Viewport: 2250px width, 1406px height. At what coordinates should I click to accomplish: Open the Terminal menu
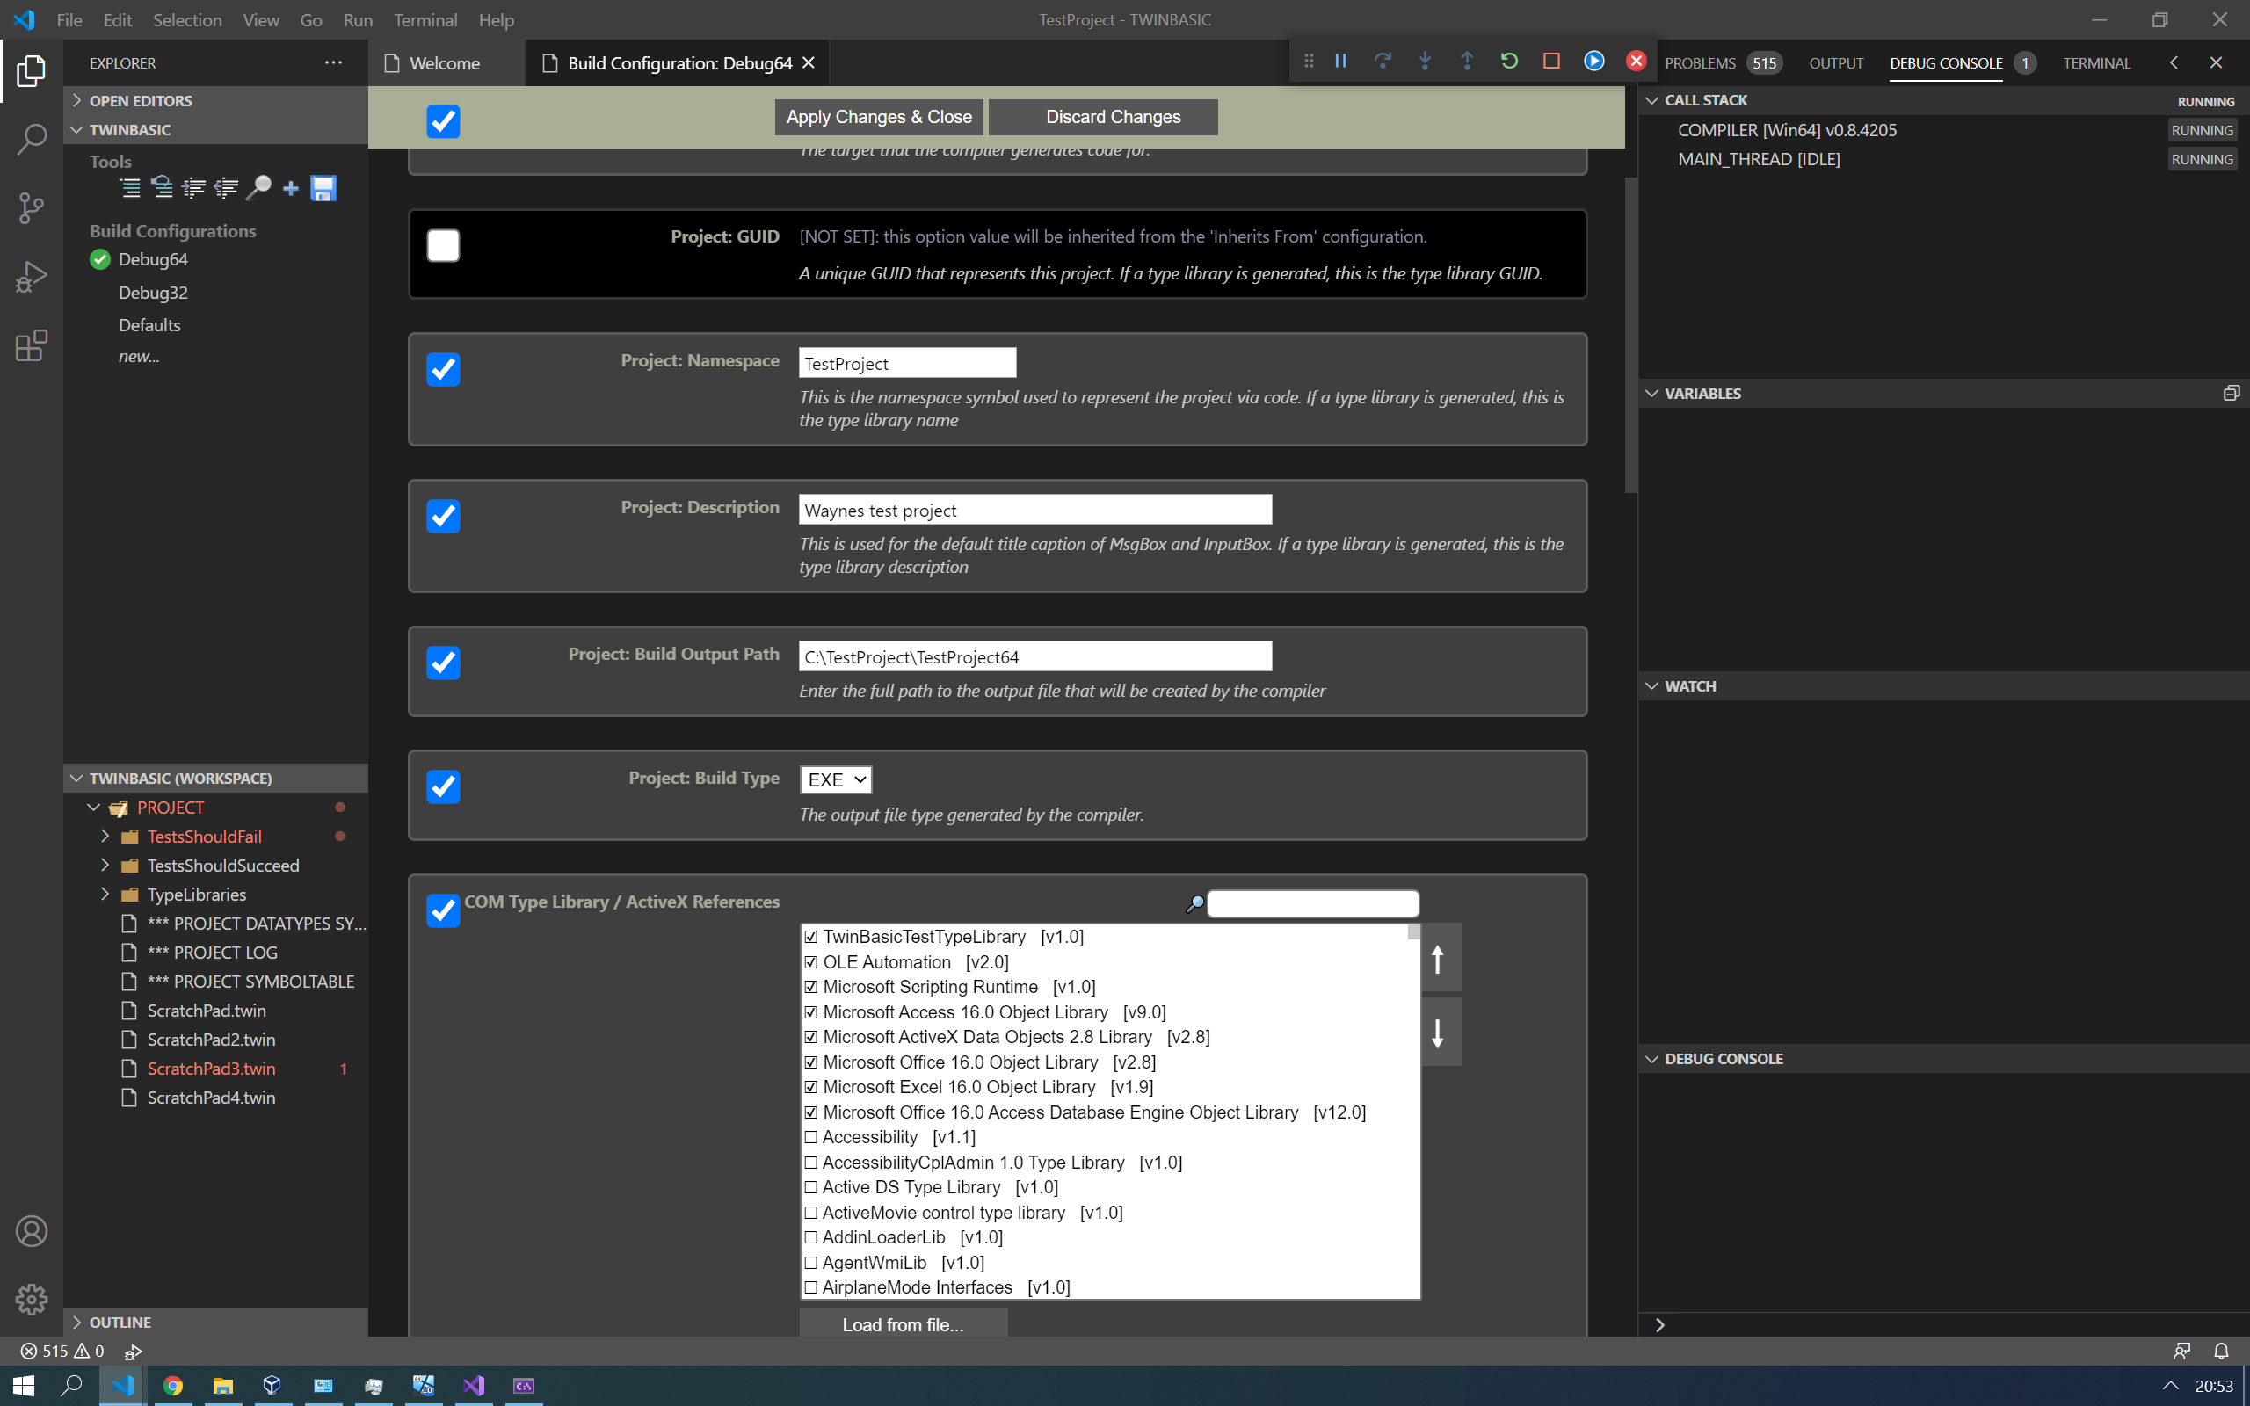coord(425,19)
